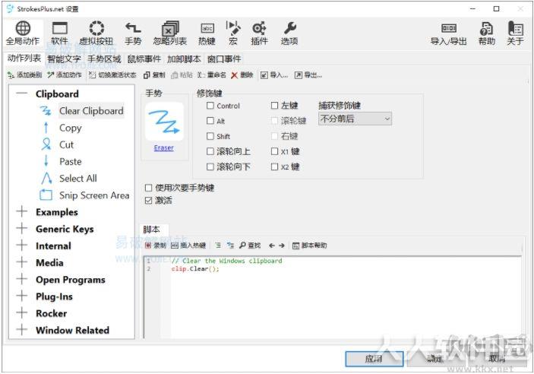
Task: Open the 插件 plug-ins section
Action: coord(259,33)
